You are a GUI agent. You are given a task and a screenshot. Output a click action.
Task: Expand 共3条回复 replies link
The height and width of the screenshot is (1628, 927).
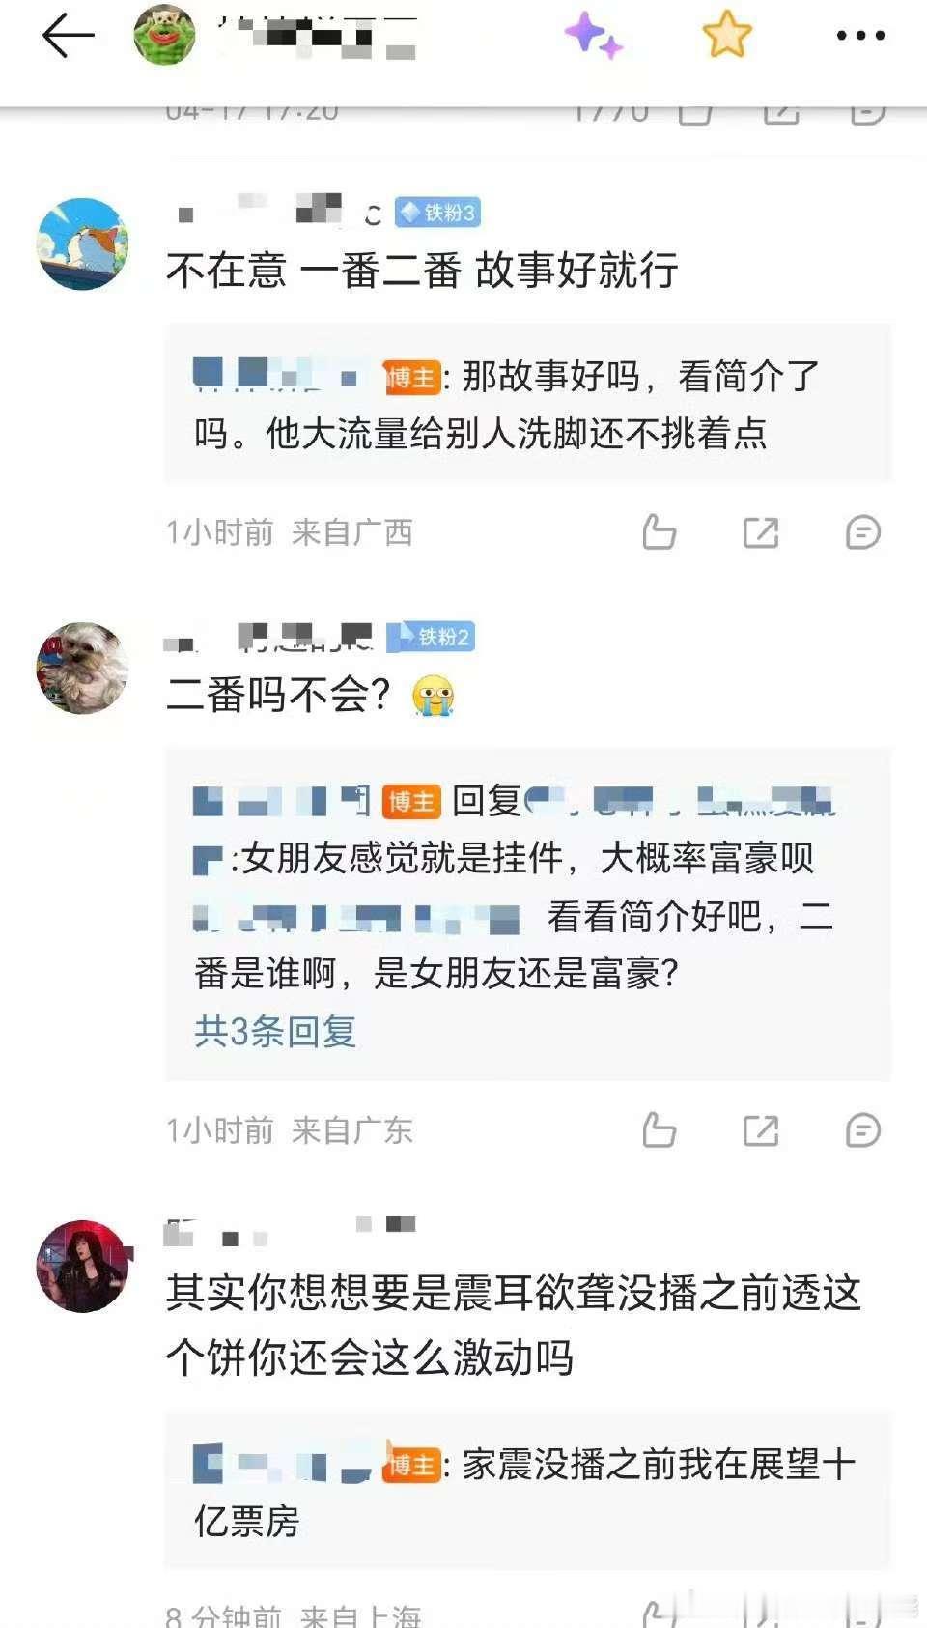[275, 1032]
